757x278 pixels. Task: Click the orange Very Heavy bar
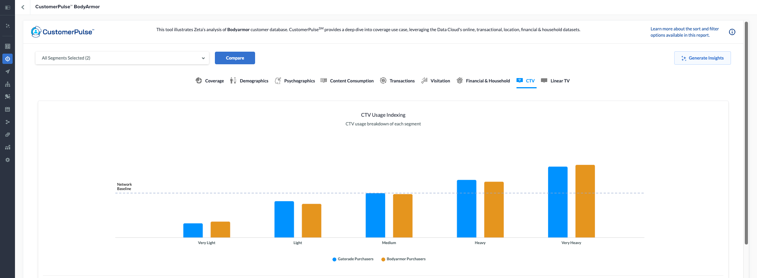coord(585,201)
